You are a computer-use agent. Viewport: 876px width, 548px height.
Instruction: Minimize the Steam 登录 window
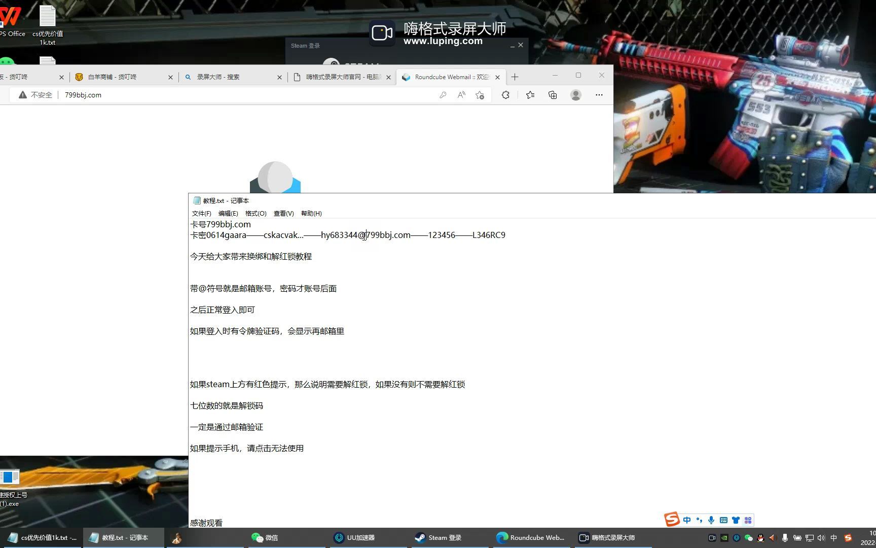(512, 46)
